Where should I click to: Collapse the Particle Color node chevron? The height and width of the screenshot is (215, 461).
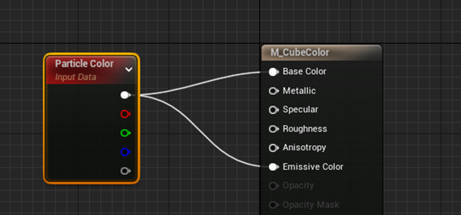tap(129, 69)
